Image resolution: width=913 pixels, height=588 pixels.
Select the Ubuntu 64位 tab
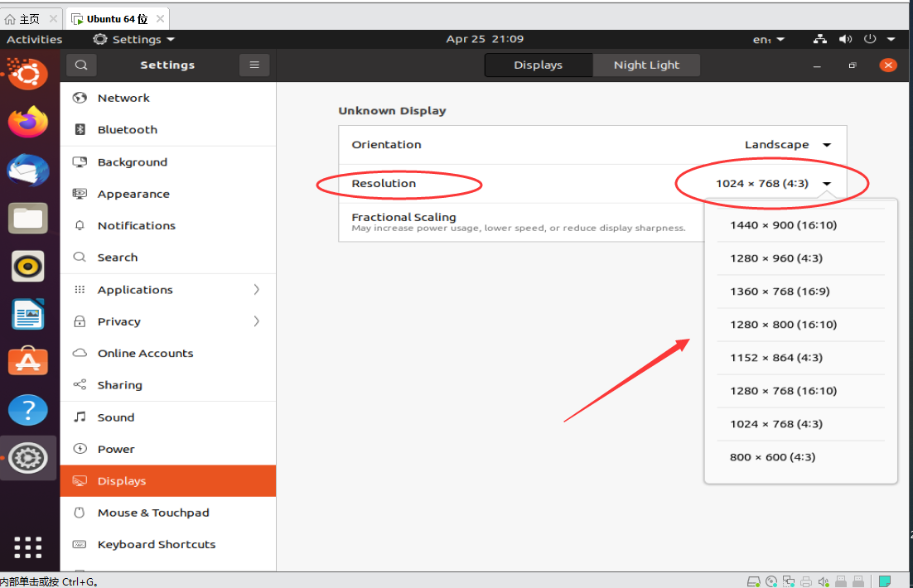[x=109, y=17]
